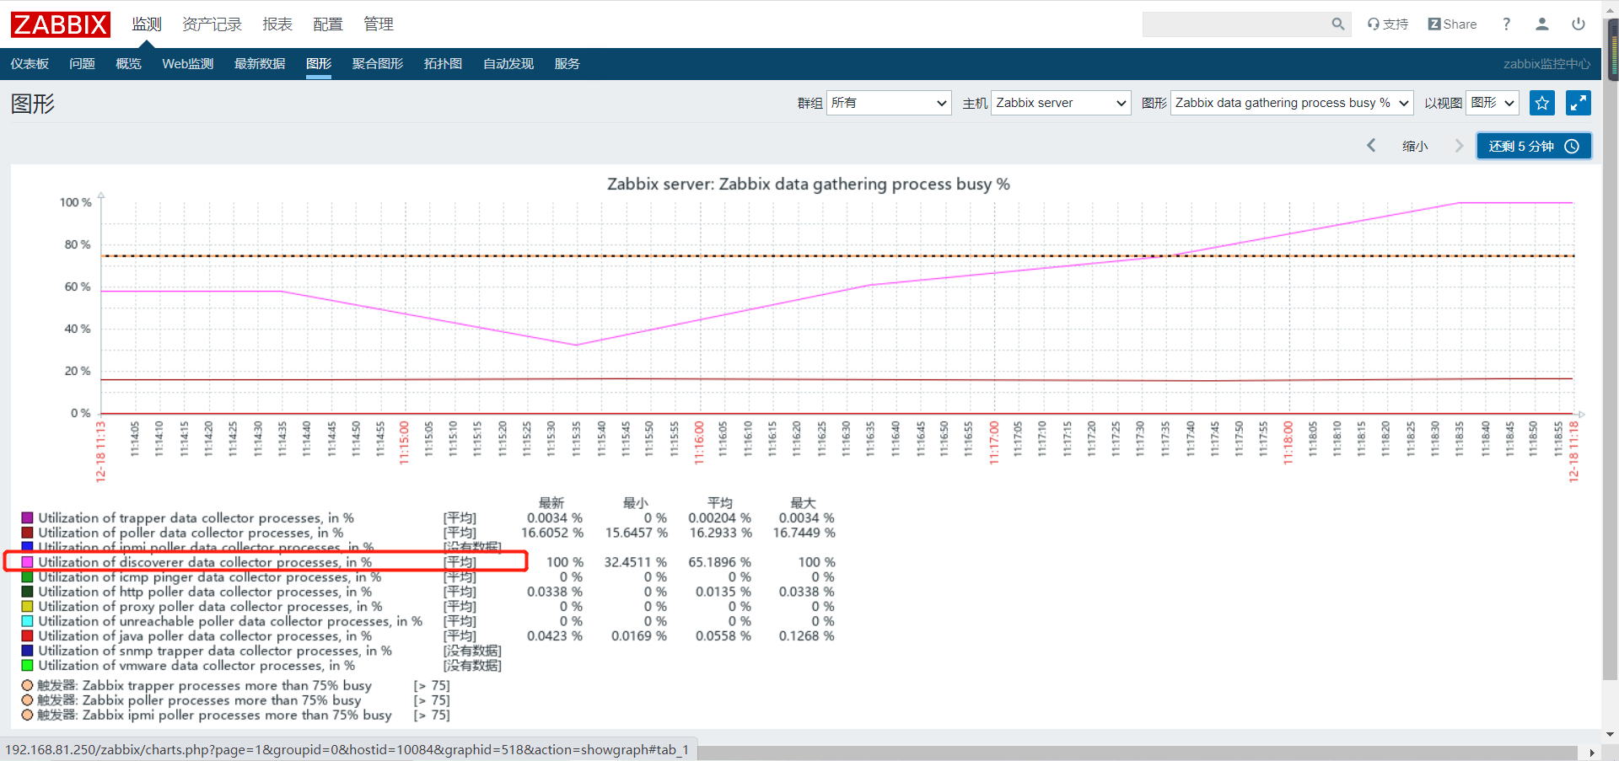Click 'Utilization of poller data collector processes' text
Image resolution: width=1619 pixels, height=761 pixels.
click(x=191, y=533)
